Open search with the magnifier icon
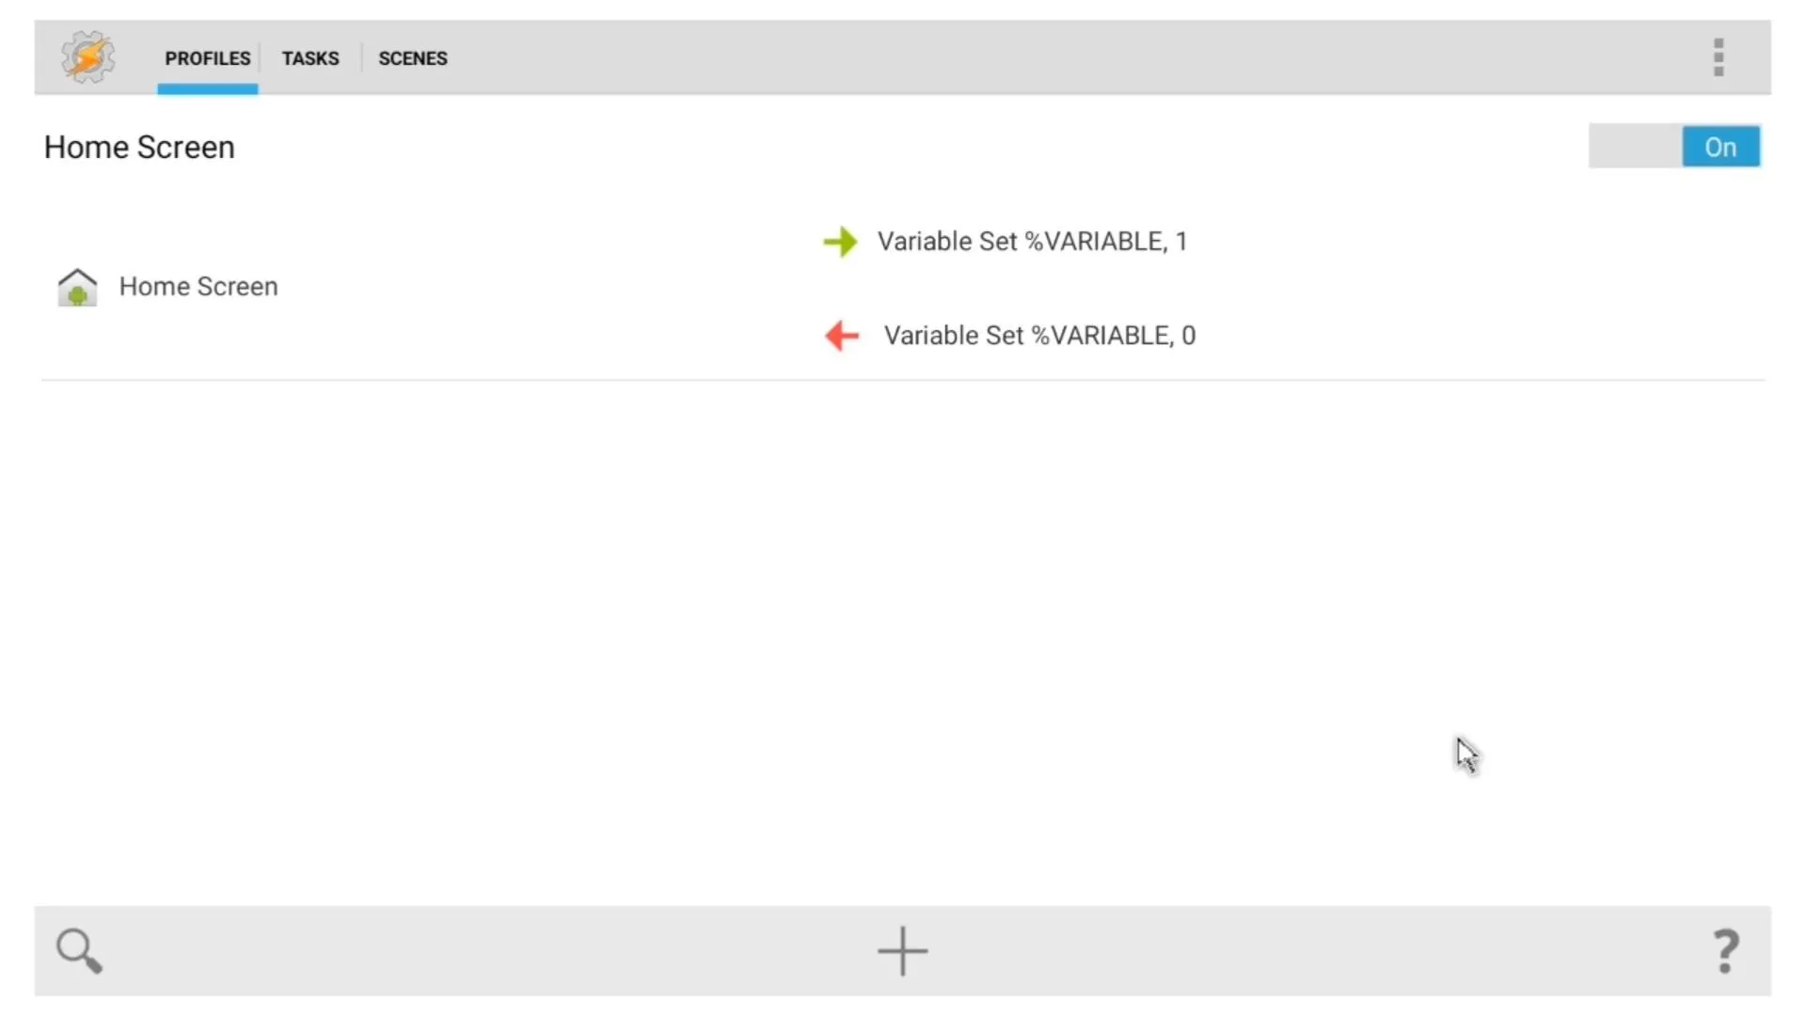The image size is (1806, 1016). (x=79, y=951)
